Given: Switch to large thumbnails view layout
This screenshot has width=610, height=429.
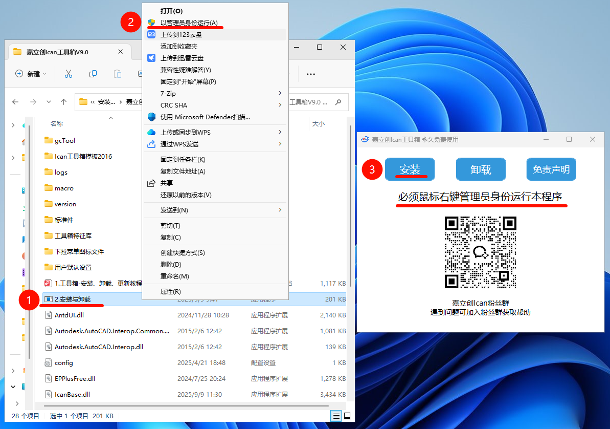Looking at the screenshot, I should pos(347,416).
